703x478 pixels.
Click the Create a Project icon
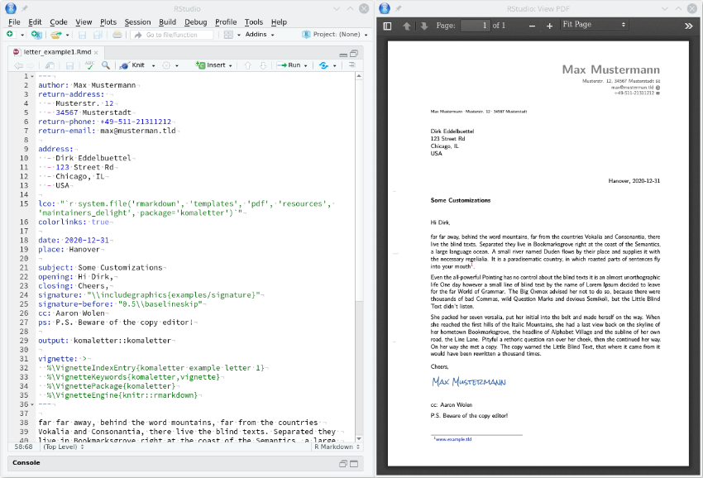click(x=36, y=35)
